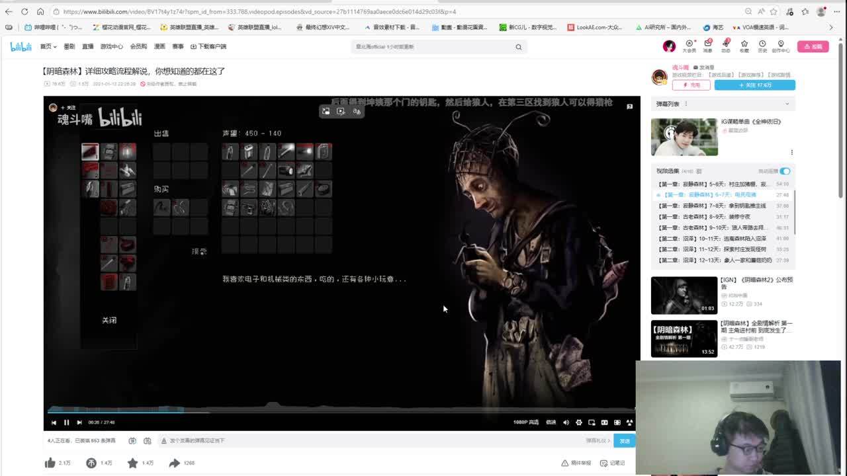Open the player volume control icon
The width and height of the screenshot is (847, 476).
(566, 422)
